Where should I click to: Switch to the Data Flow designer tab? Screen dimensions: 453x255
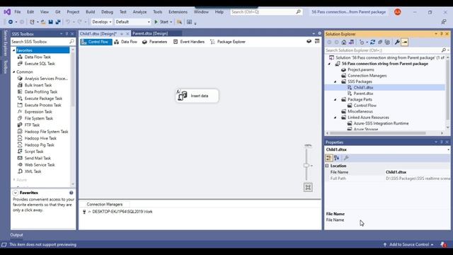tap(126, 42)
